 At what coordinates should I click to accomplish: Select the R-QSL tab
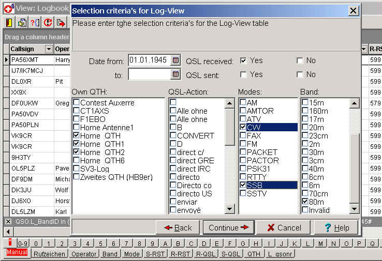[206, 254]
